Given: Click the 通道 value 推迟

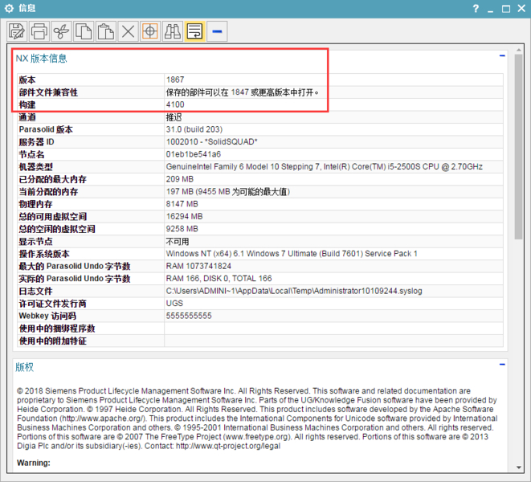Looking at the screenshot, I should [174, 117].
